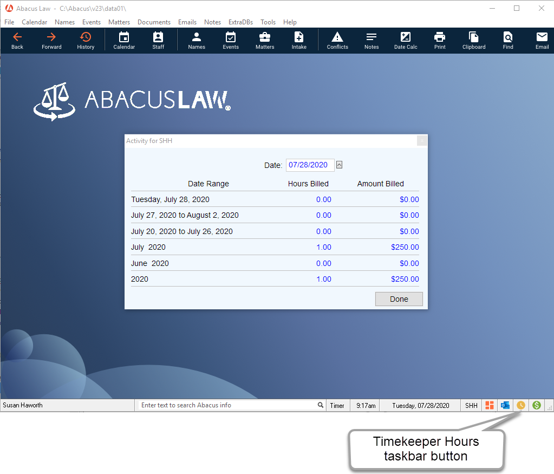
Task: Select the July 2020 row label
Action: point(148,247)
